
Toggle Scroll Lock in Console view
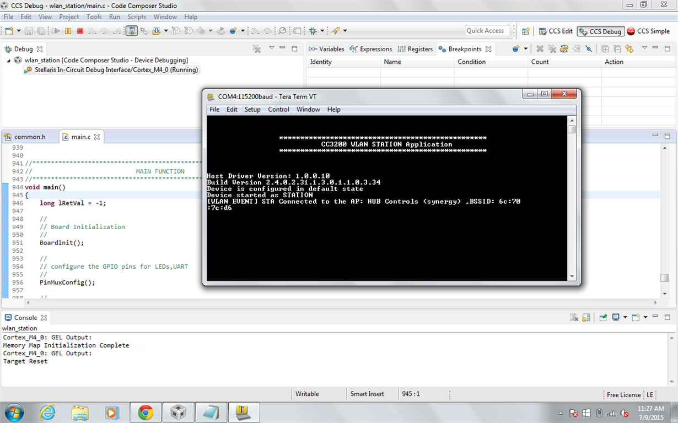[x=586, y=317]
